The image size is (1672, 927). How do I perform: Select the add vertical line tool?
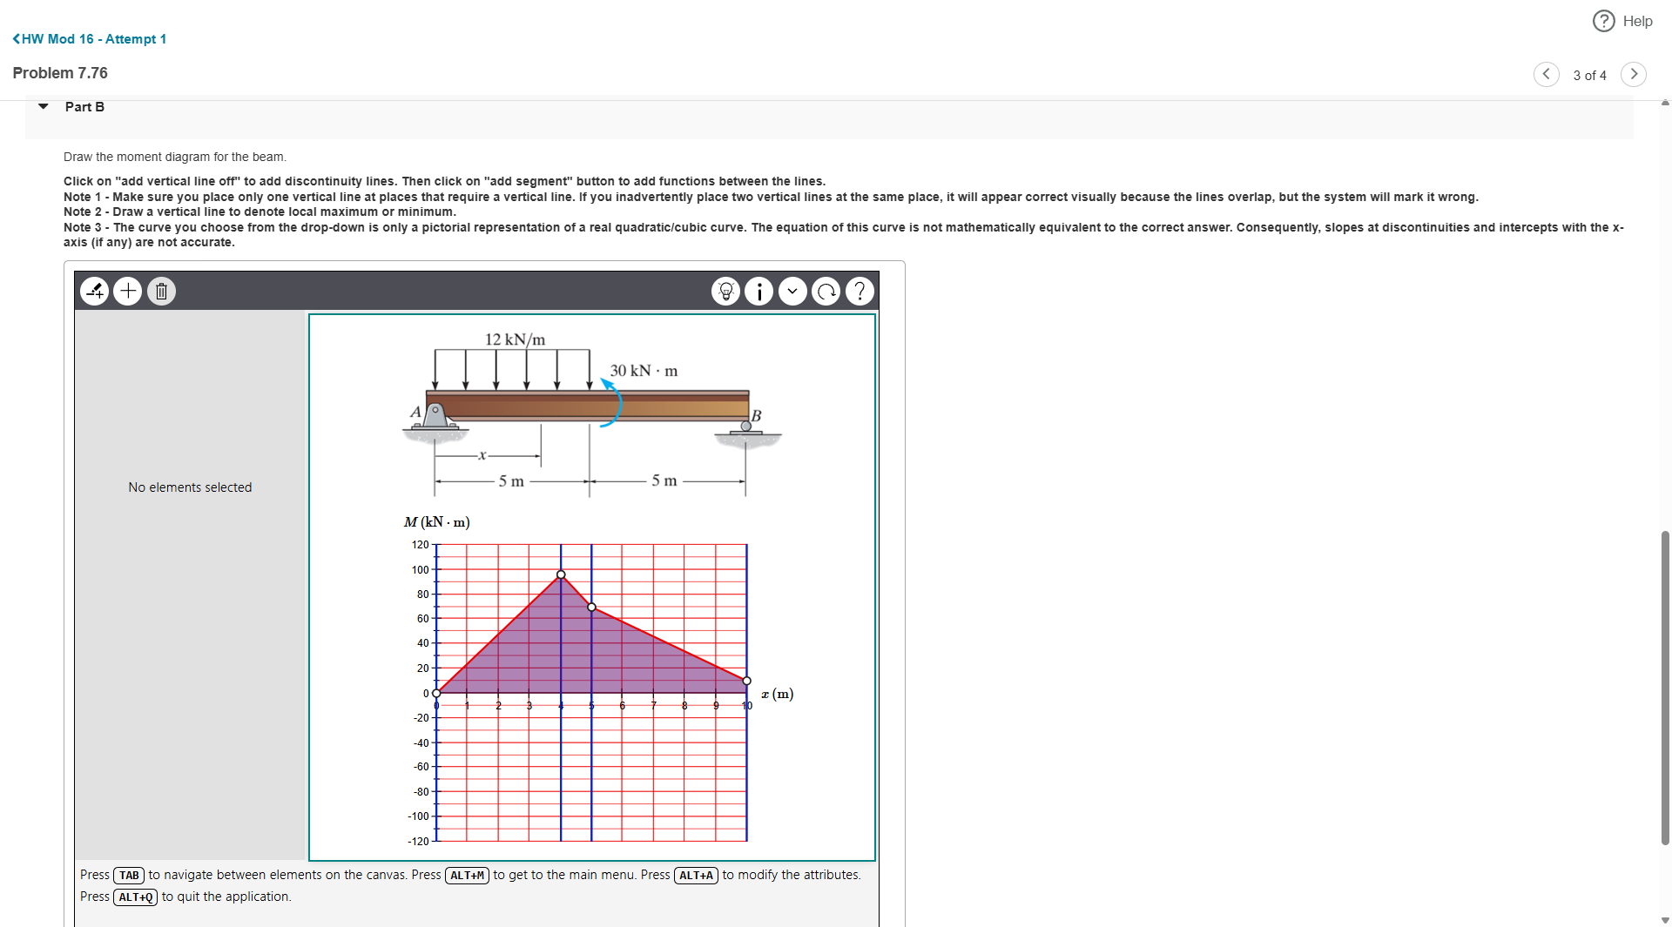pos(94,291)
